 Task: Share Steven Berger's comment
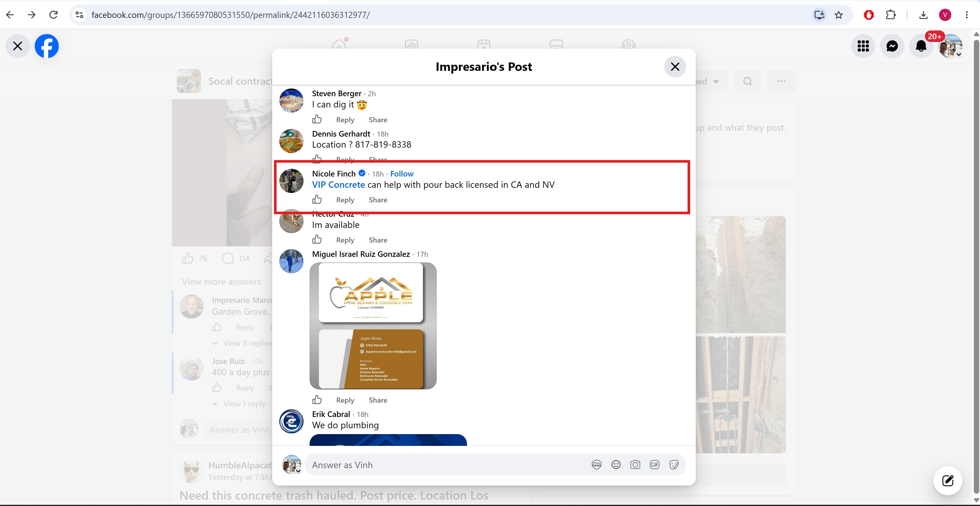pos(378,120)
